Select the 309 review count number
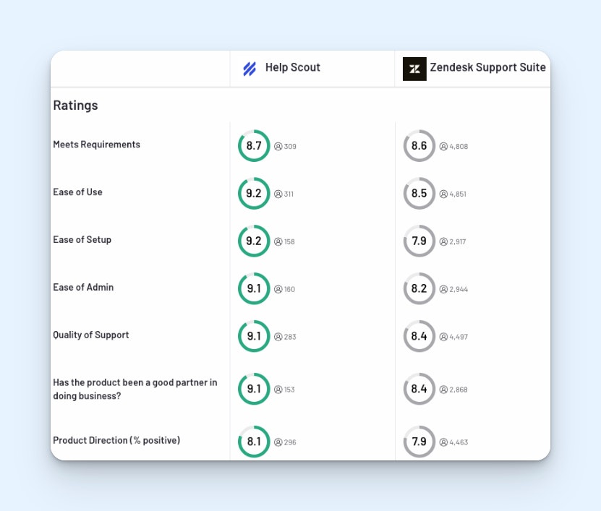The image size is (601, 511). 290,146
